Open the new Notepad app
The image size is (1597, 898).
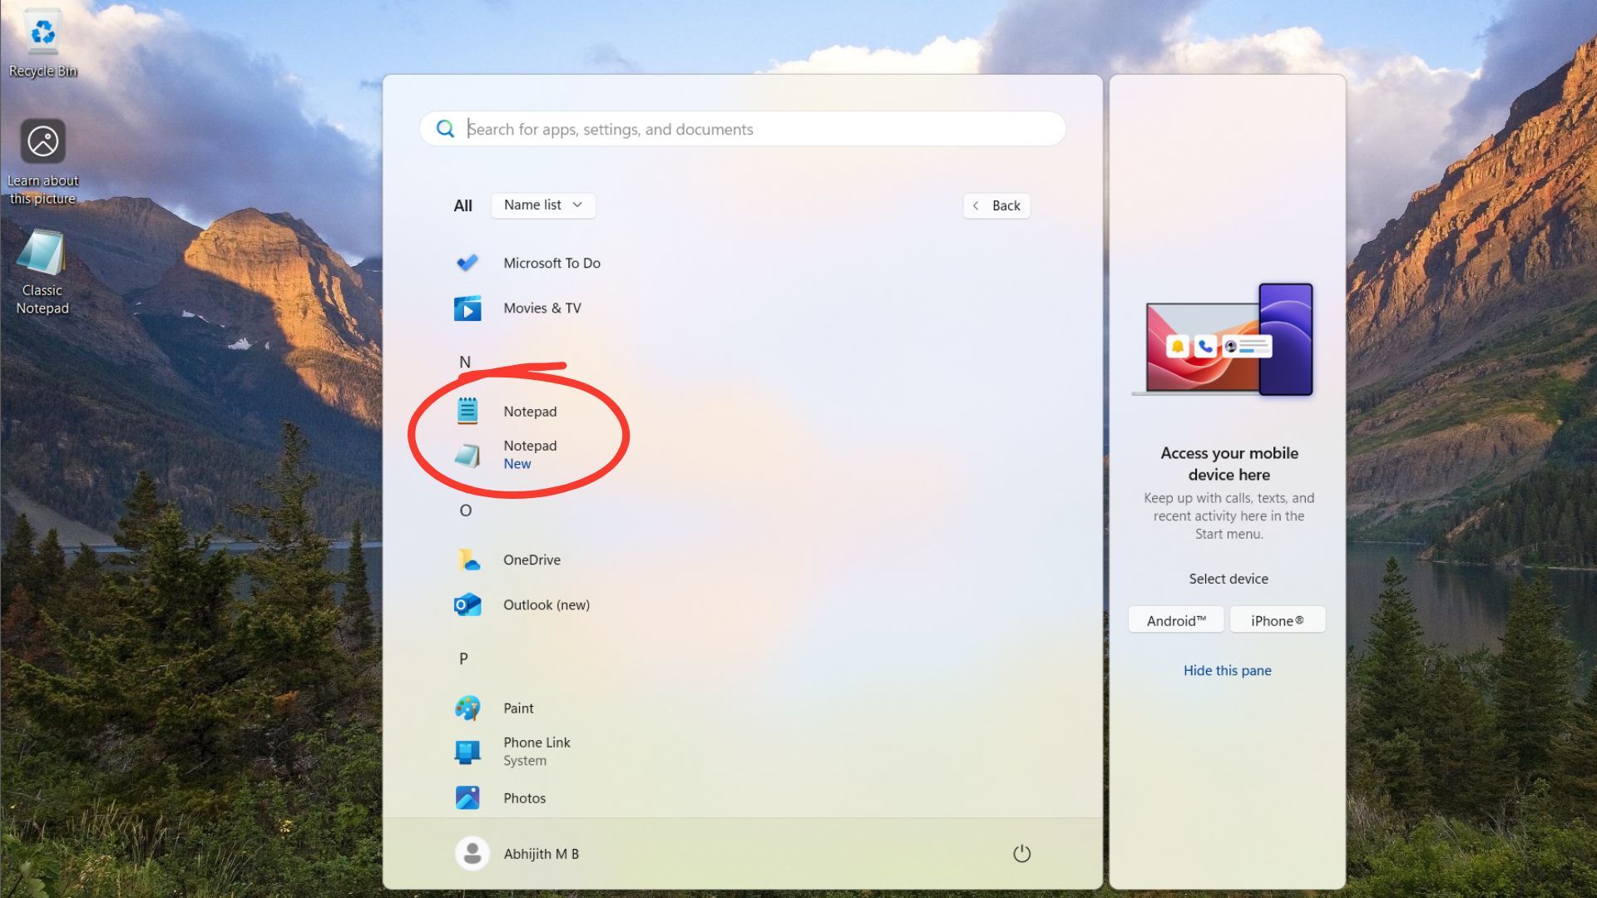tap(529, 410)
